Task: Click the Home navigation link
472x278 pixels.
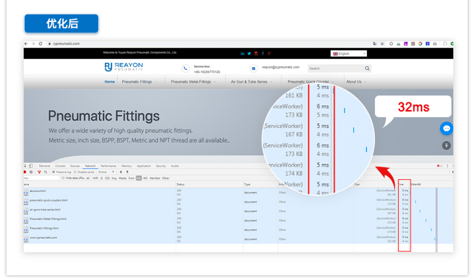Action: click(x=109, y=82)
